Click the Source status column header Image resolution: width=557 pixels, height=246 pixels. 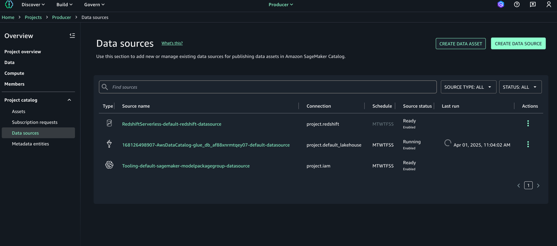[x=417, y=106]
